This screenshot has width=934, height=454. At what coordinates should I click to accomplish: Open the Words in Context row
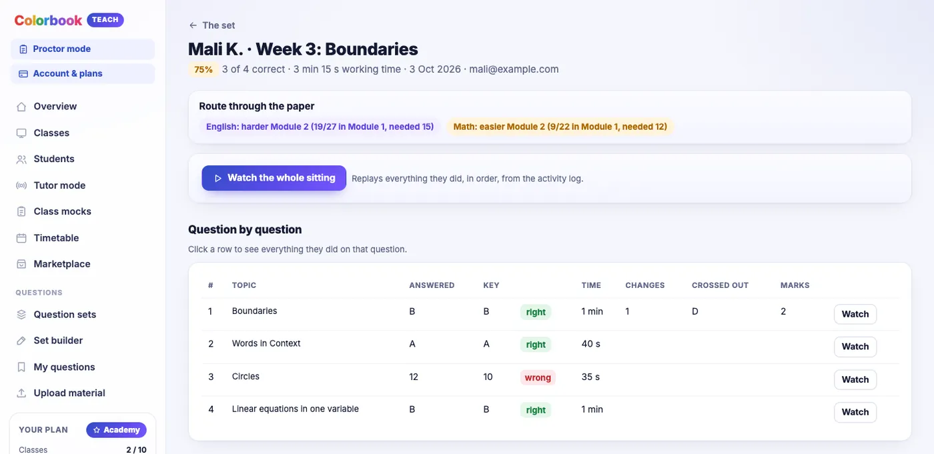[x=550, y=347]
